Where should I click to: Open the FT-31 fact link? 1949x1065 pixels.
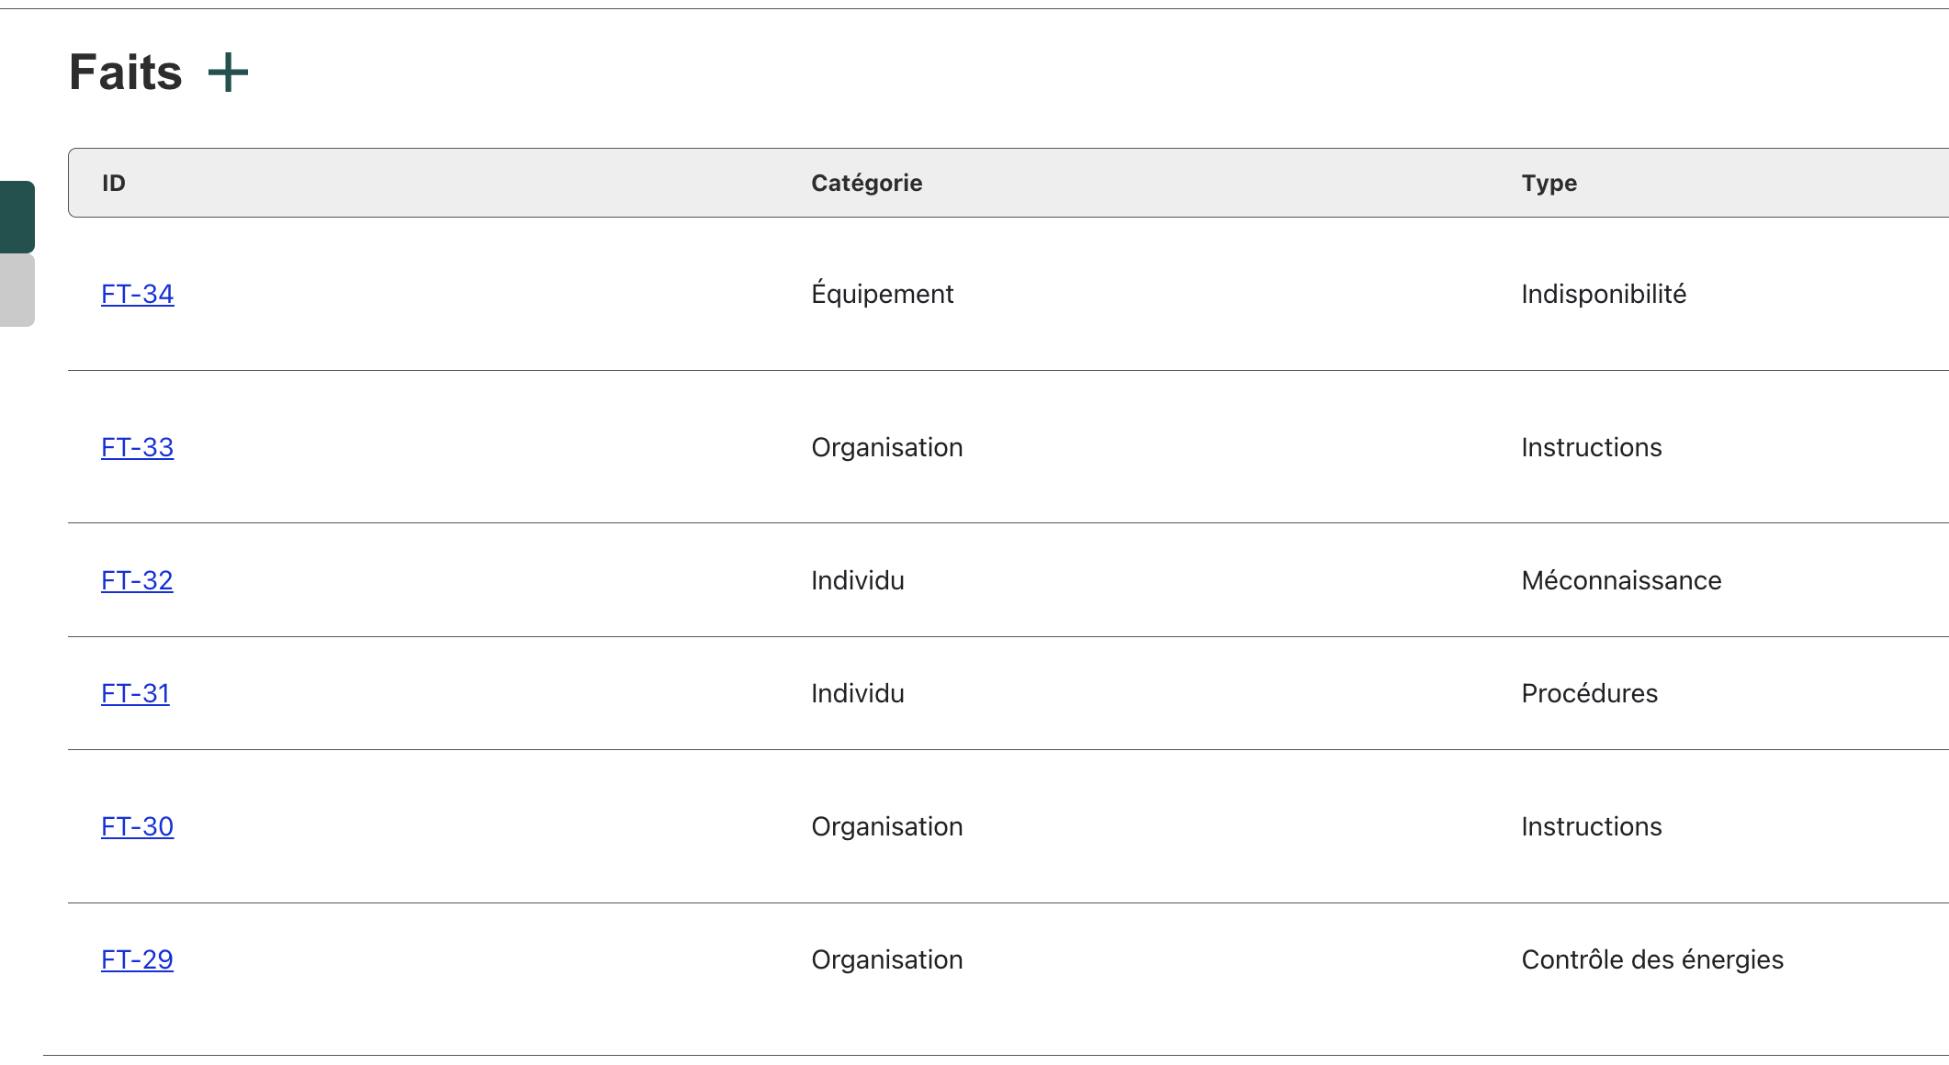coord(135,693)
